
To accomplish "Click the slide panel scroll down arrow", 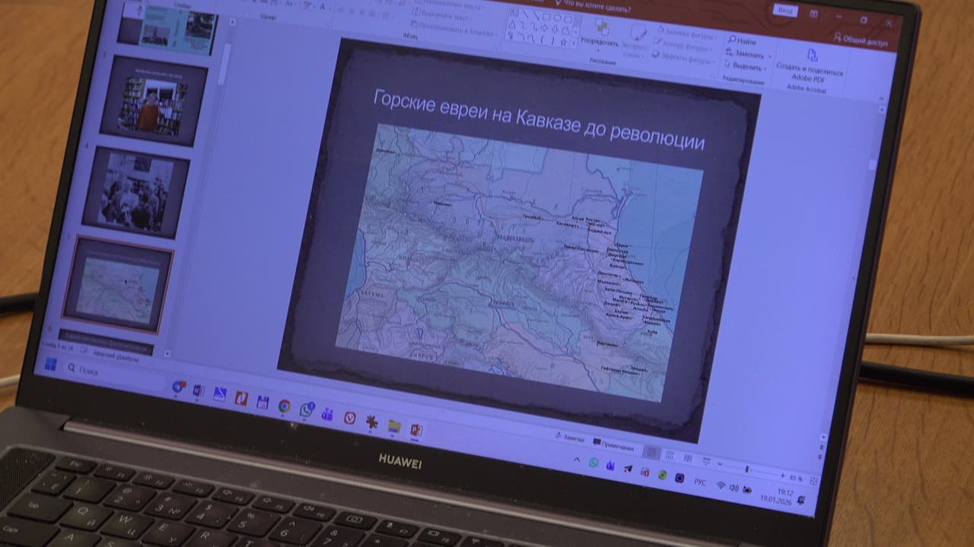I will tap(167, 354).
